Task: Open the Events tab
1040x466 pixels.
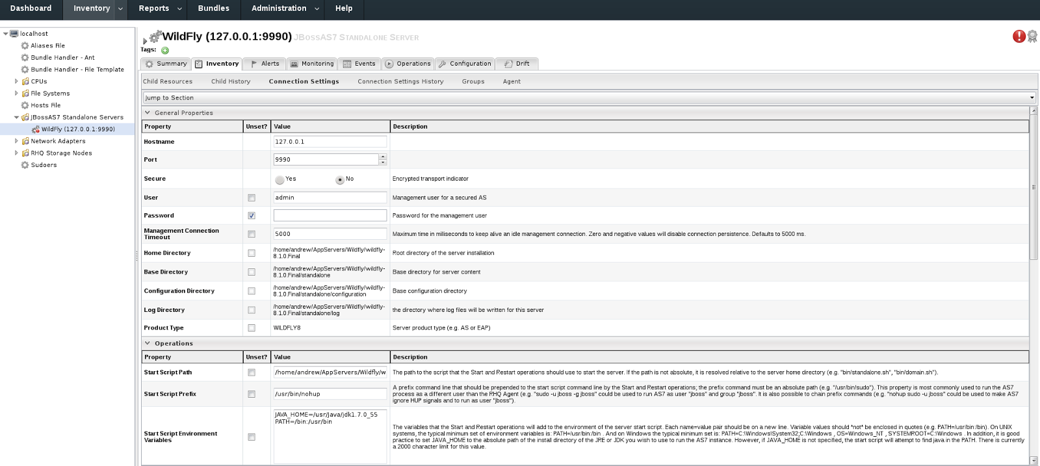Action: [359, 64]
